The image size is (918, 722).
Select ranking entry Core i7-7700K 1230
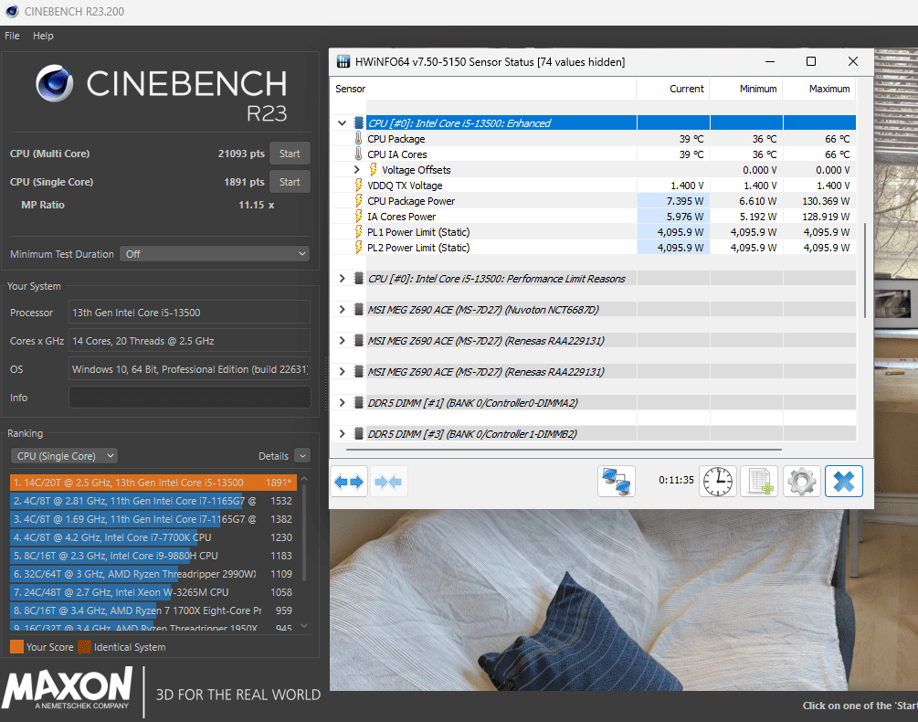click(x=153, y=537)
